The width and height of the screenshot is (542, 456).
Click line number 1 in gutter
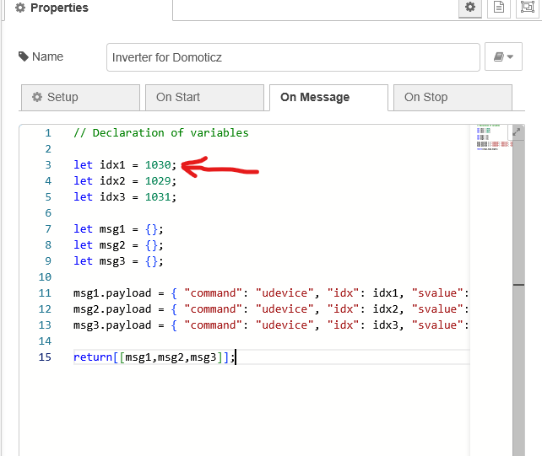(48, 133)
